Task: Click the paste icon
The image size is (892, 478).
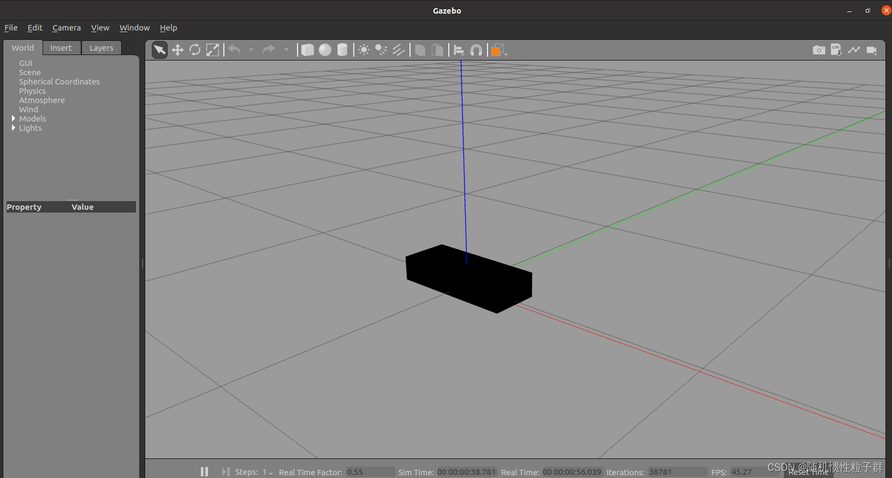Action: [437, 50]
